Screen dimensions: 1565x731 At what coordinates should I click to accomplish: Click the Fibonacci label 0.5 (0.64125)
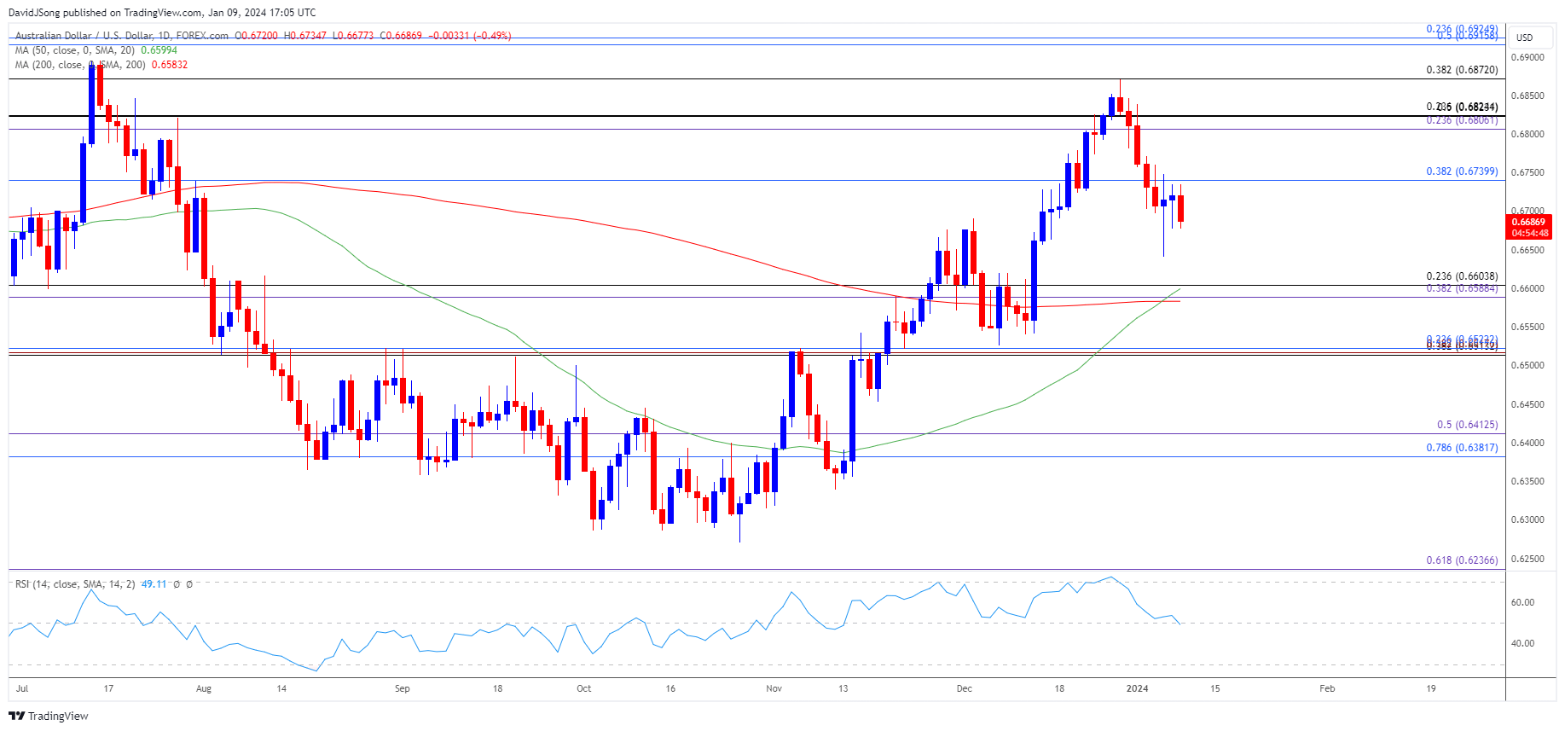[1467, 425]
